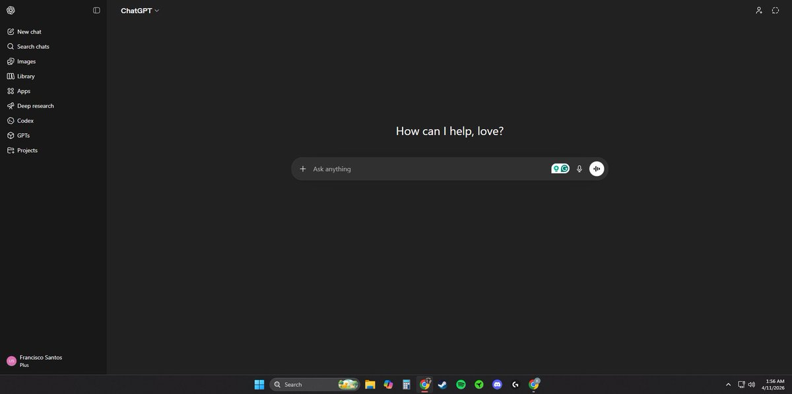792x394 pixels.
Task: Open the second Chrome profile icon in taskbar
Action: pos(534,384)
